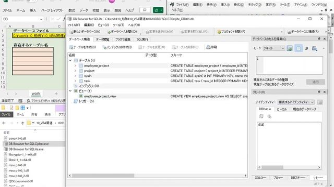Expand the project table row
Viewport: 334px width, 187px height.
75,71
